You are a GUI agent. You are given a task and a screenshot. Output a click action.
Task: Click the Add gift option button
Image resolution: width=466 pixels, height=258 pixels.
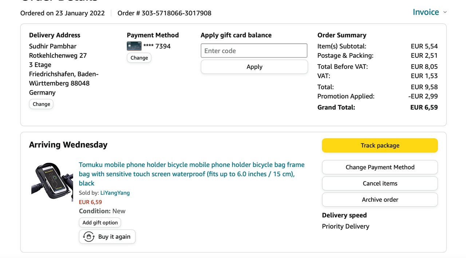coord(100,223)
